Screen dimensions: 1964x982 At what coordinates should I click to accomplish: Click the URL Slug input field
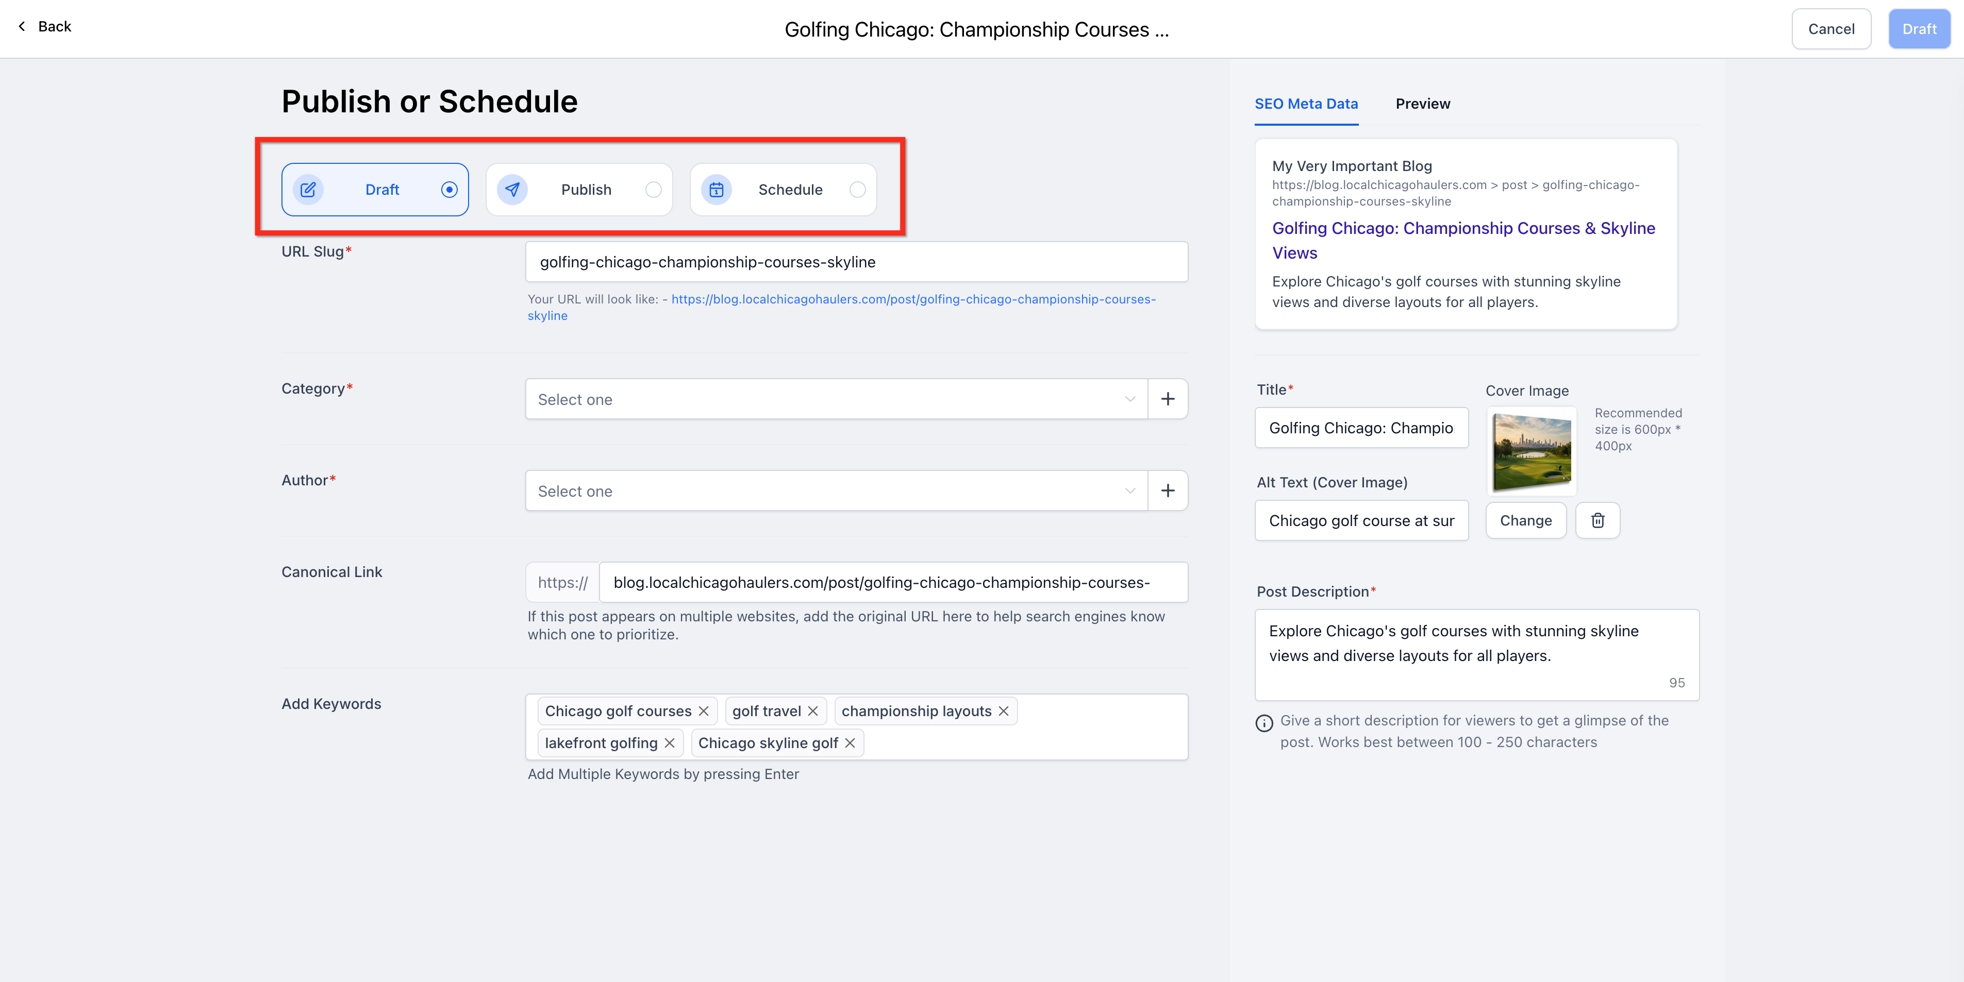[855, 262]
